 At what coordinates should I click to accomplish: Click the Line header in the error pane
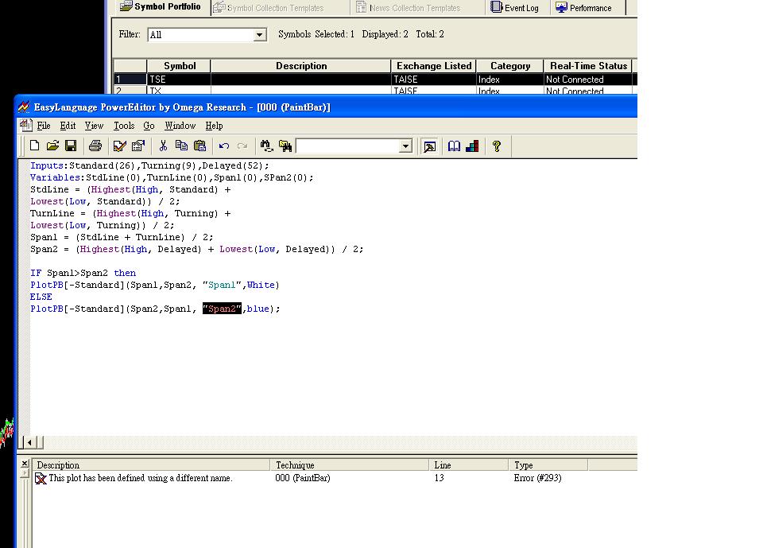[x=469, y=465]
